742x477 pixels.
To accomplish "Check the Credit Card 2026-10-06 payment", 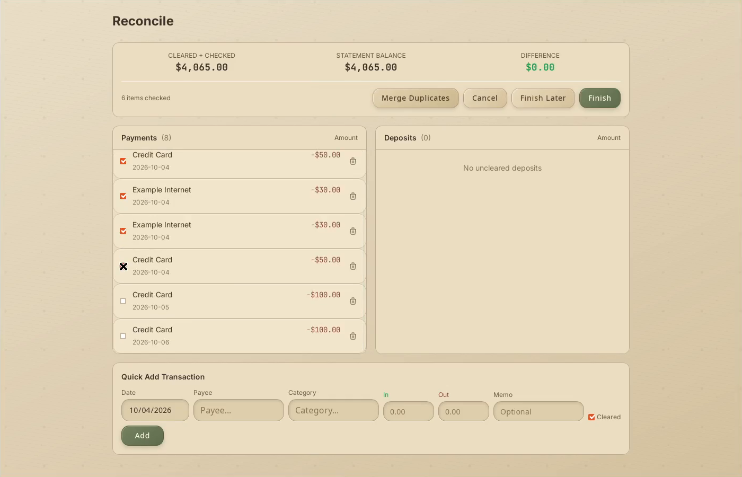I will 123,336.
